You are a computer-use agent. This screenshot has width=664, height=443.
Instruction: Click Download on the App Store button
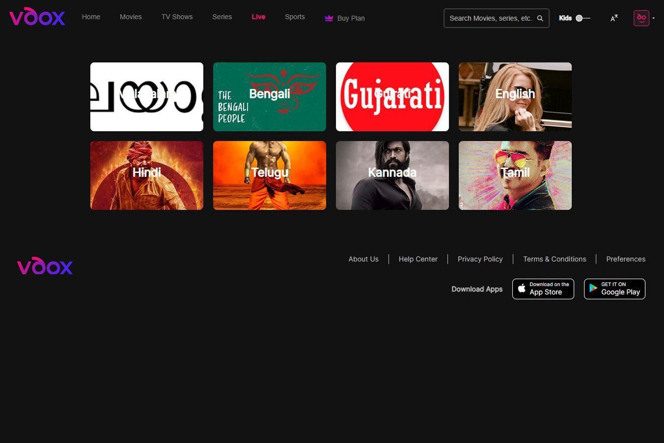(x=543, y=289)
